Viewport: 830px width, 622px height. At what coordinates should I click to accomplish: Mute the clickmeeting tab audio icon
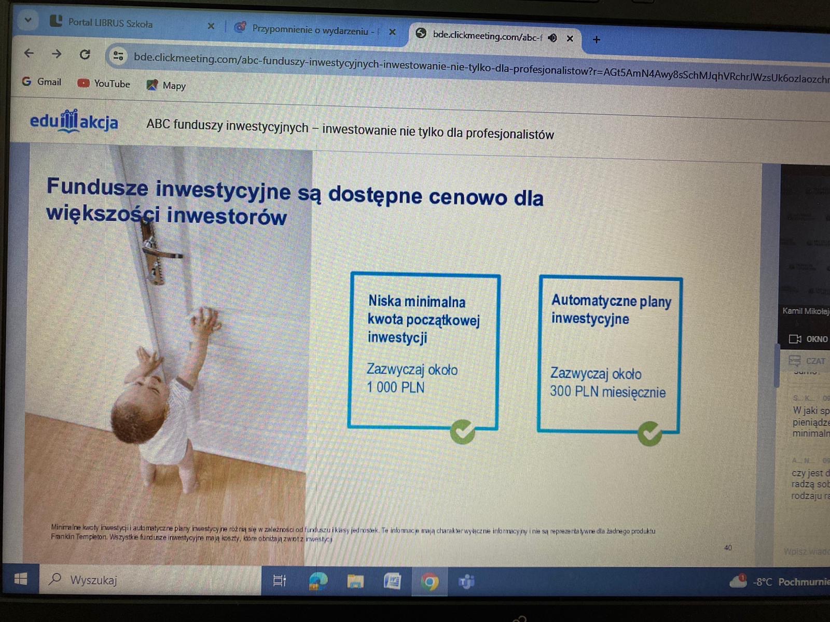(553, 38)
